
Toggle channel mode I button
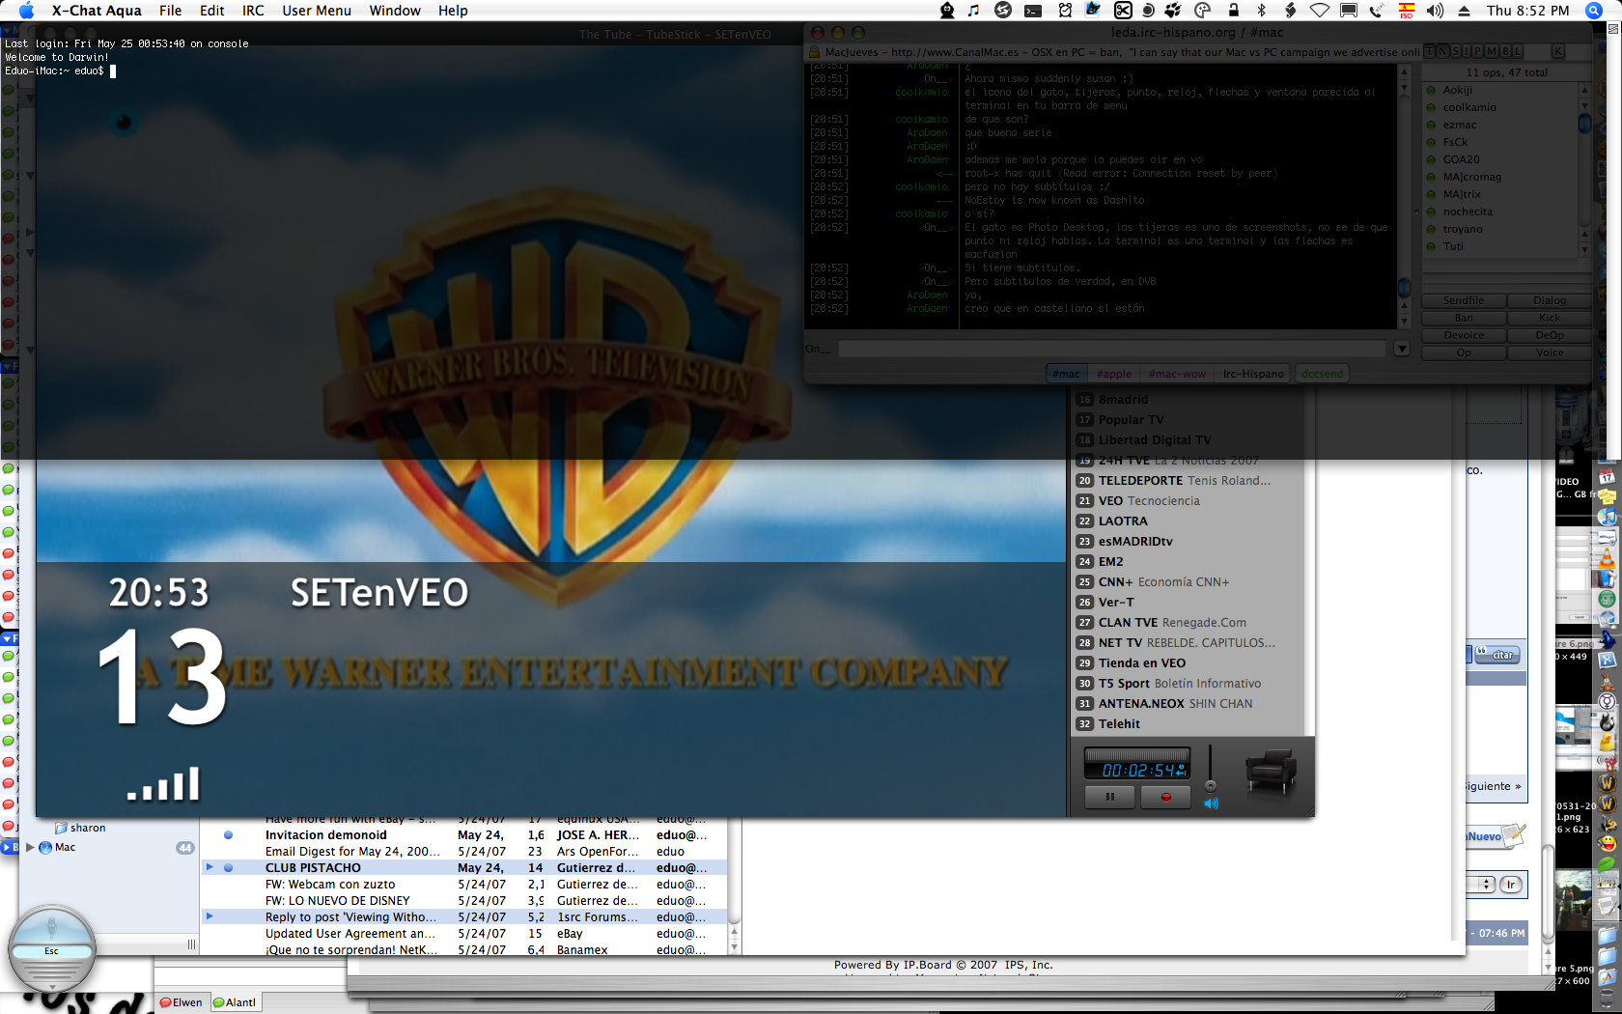pos(1467,51)
